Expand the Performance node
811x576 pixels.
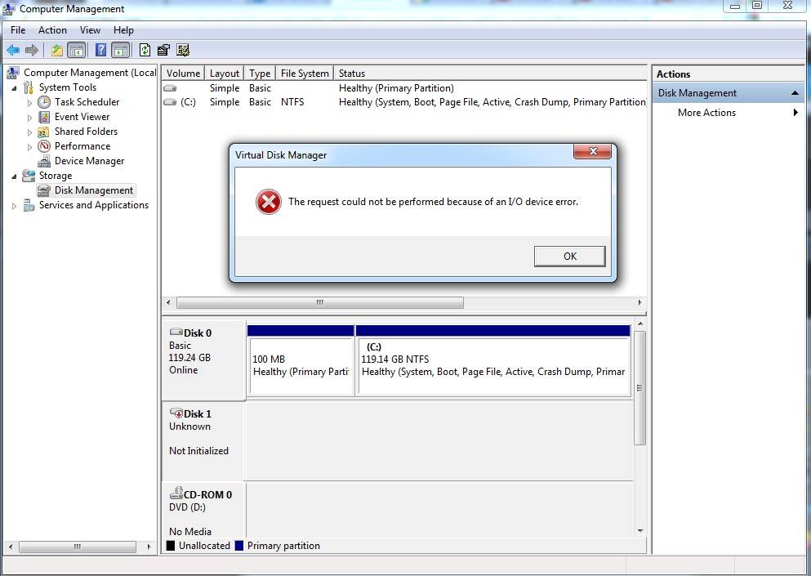(29, 147)
